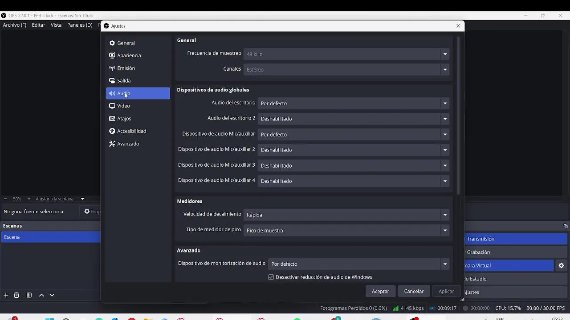The height and width of the screenshot is (320, 570).
Task: Expand Dispositivo de audio Mic/auxiliar 3 dropdown
Action: point(354,165)
